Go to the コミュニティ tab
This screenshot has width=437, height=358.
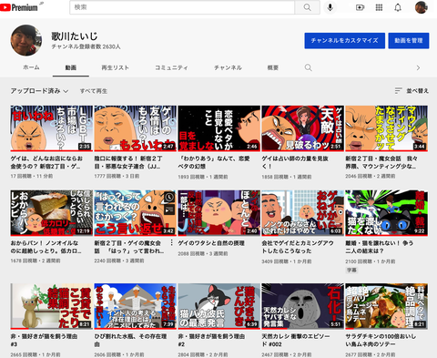tap(171, 67)
